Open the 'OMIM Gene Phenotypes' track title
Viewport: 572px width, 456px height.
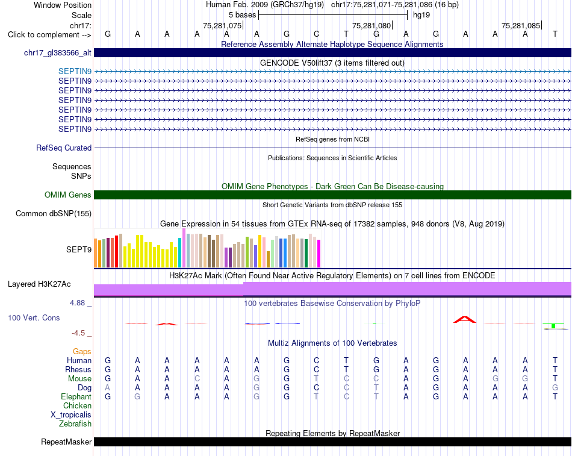coord(332,186)
